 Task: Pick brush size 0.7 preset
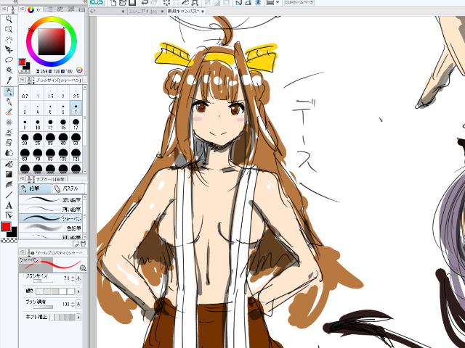point(25,94)
